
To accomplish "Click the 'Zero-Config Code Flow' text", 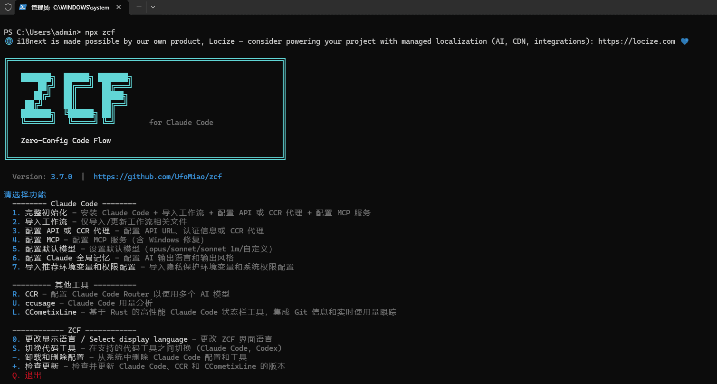I will (66, 141).
